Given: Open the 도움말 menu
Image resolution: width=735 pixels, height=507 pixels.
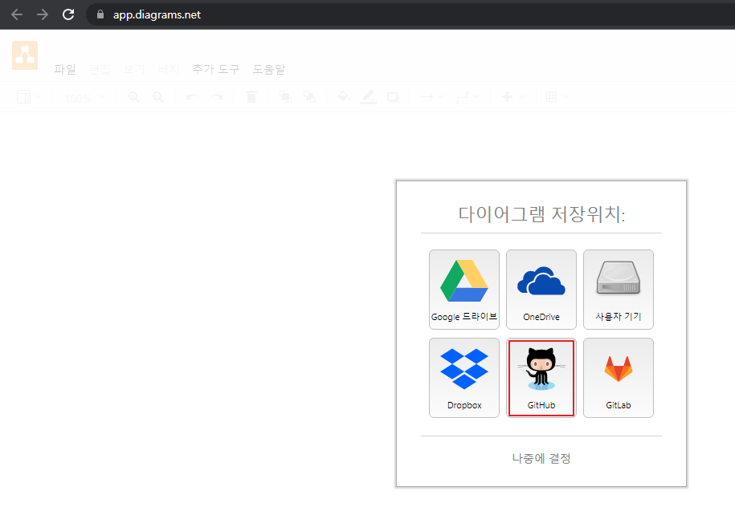Looking at the screenshot, I should pyautogui.click(x=268, y=69).
